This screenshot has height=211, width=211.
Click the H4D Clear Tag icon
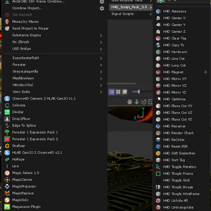(158, 38)
